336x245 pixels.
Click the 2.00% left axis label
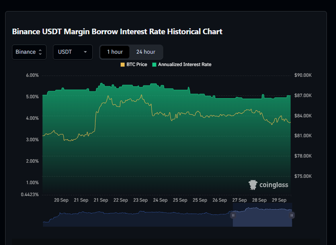tap(32, 161)
